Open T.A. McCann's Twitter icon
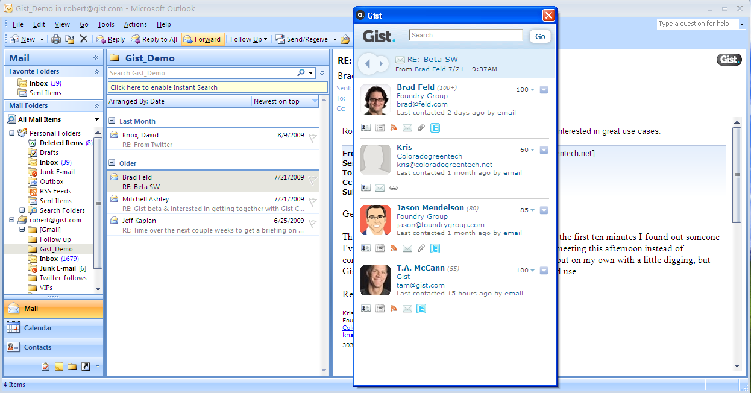751x393 pixels. click(421, 309)
